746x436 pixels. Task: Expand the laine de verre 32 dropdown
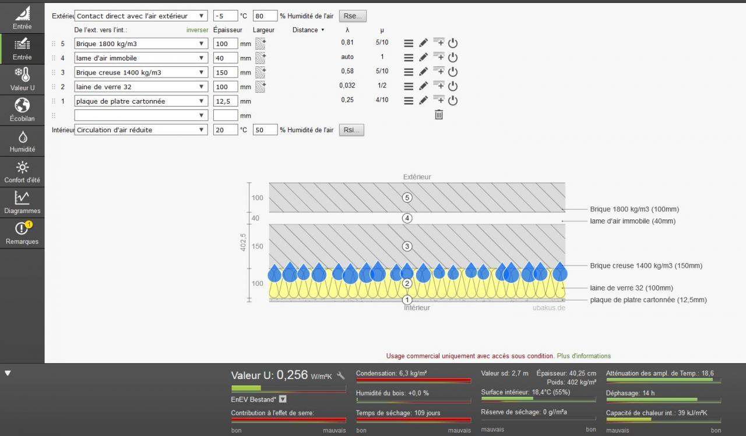[x=141, y=87]
